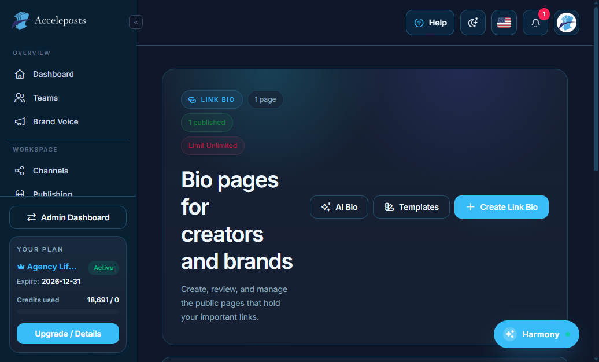The height and width of the screenshot is (362, 599).
Task: Open user profile avatar menu
Action: click(567, 23)
